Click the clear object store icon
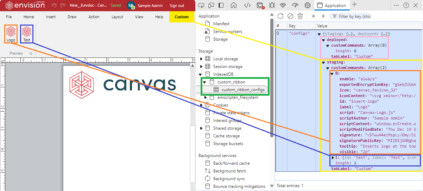The width and height of the screenshot is (423, 191). click(290, 16)
